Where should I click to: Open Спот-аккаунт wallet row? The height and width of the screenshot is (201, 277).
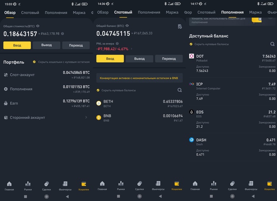[46, 75]
